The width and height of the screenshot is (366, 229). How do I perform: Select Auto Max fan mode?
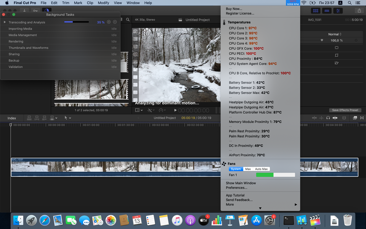point(262,169)
